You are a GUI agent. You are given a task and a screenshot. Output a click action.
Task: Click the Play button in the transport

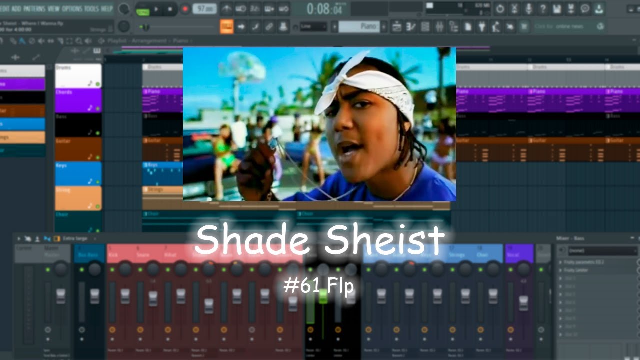(156, 9)
